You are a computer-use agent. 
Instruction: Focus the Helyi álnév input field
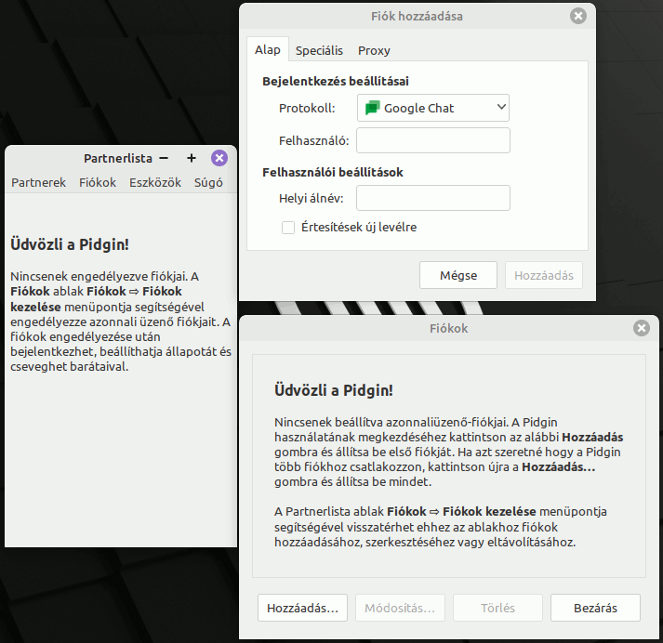[433, 198]
